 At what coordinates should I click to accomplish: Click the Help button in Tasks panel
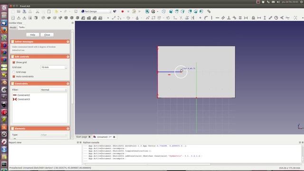coord(33,35)
